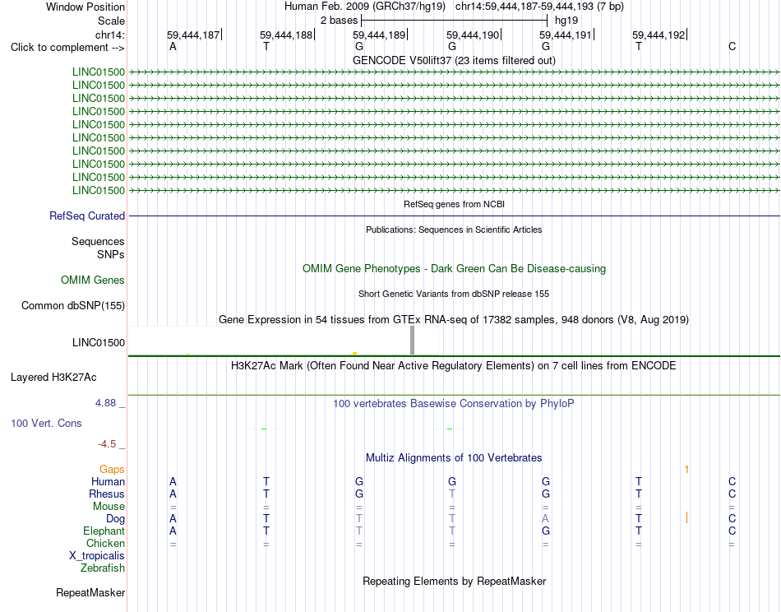Click base C in the reference sequence row
Screen dimensions: 781x612
click(x=732, y=46)
